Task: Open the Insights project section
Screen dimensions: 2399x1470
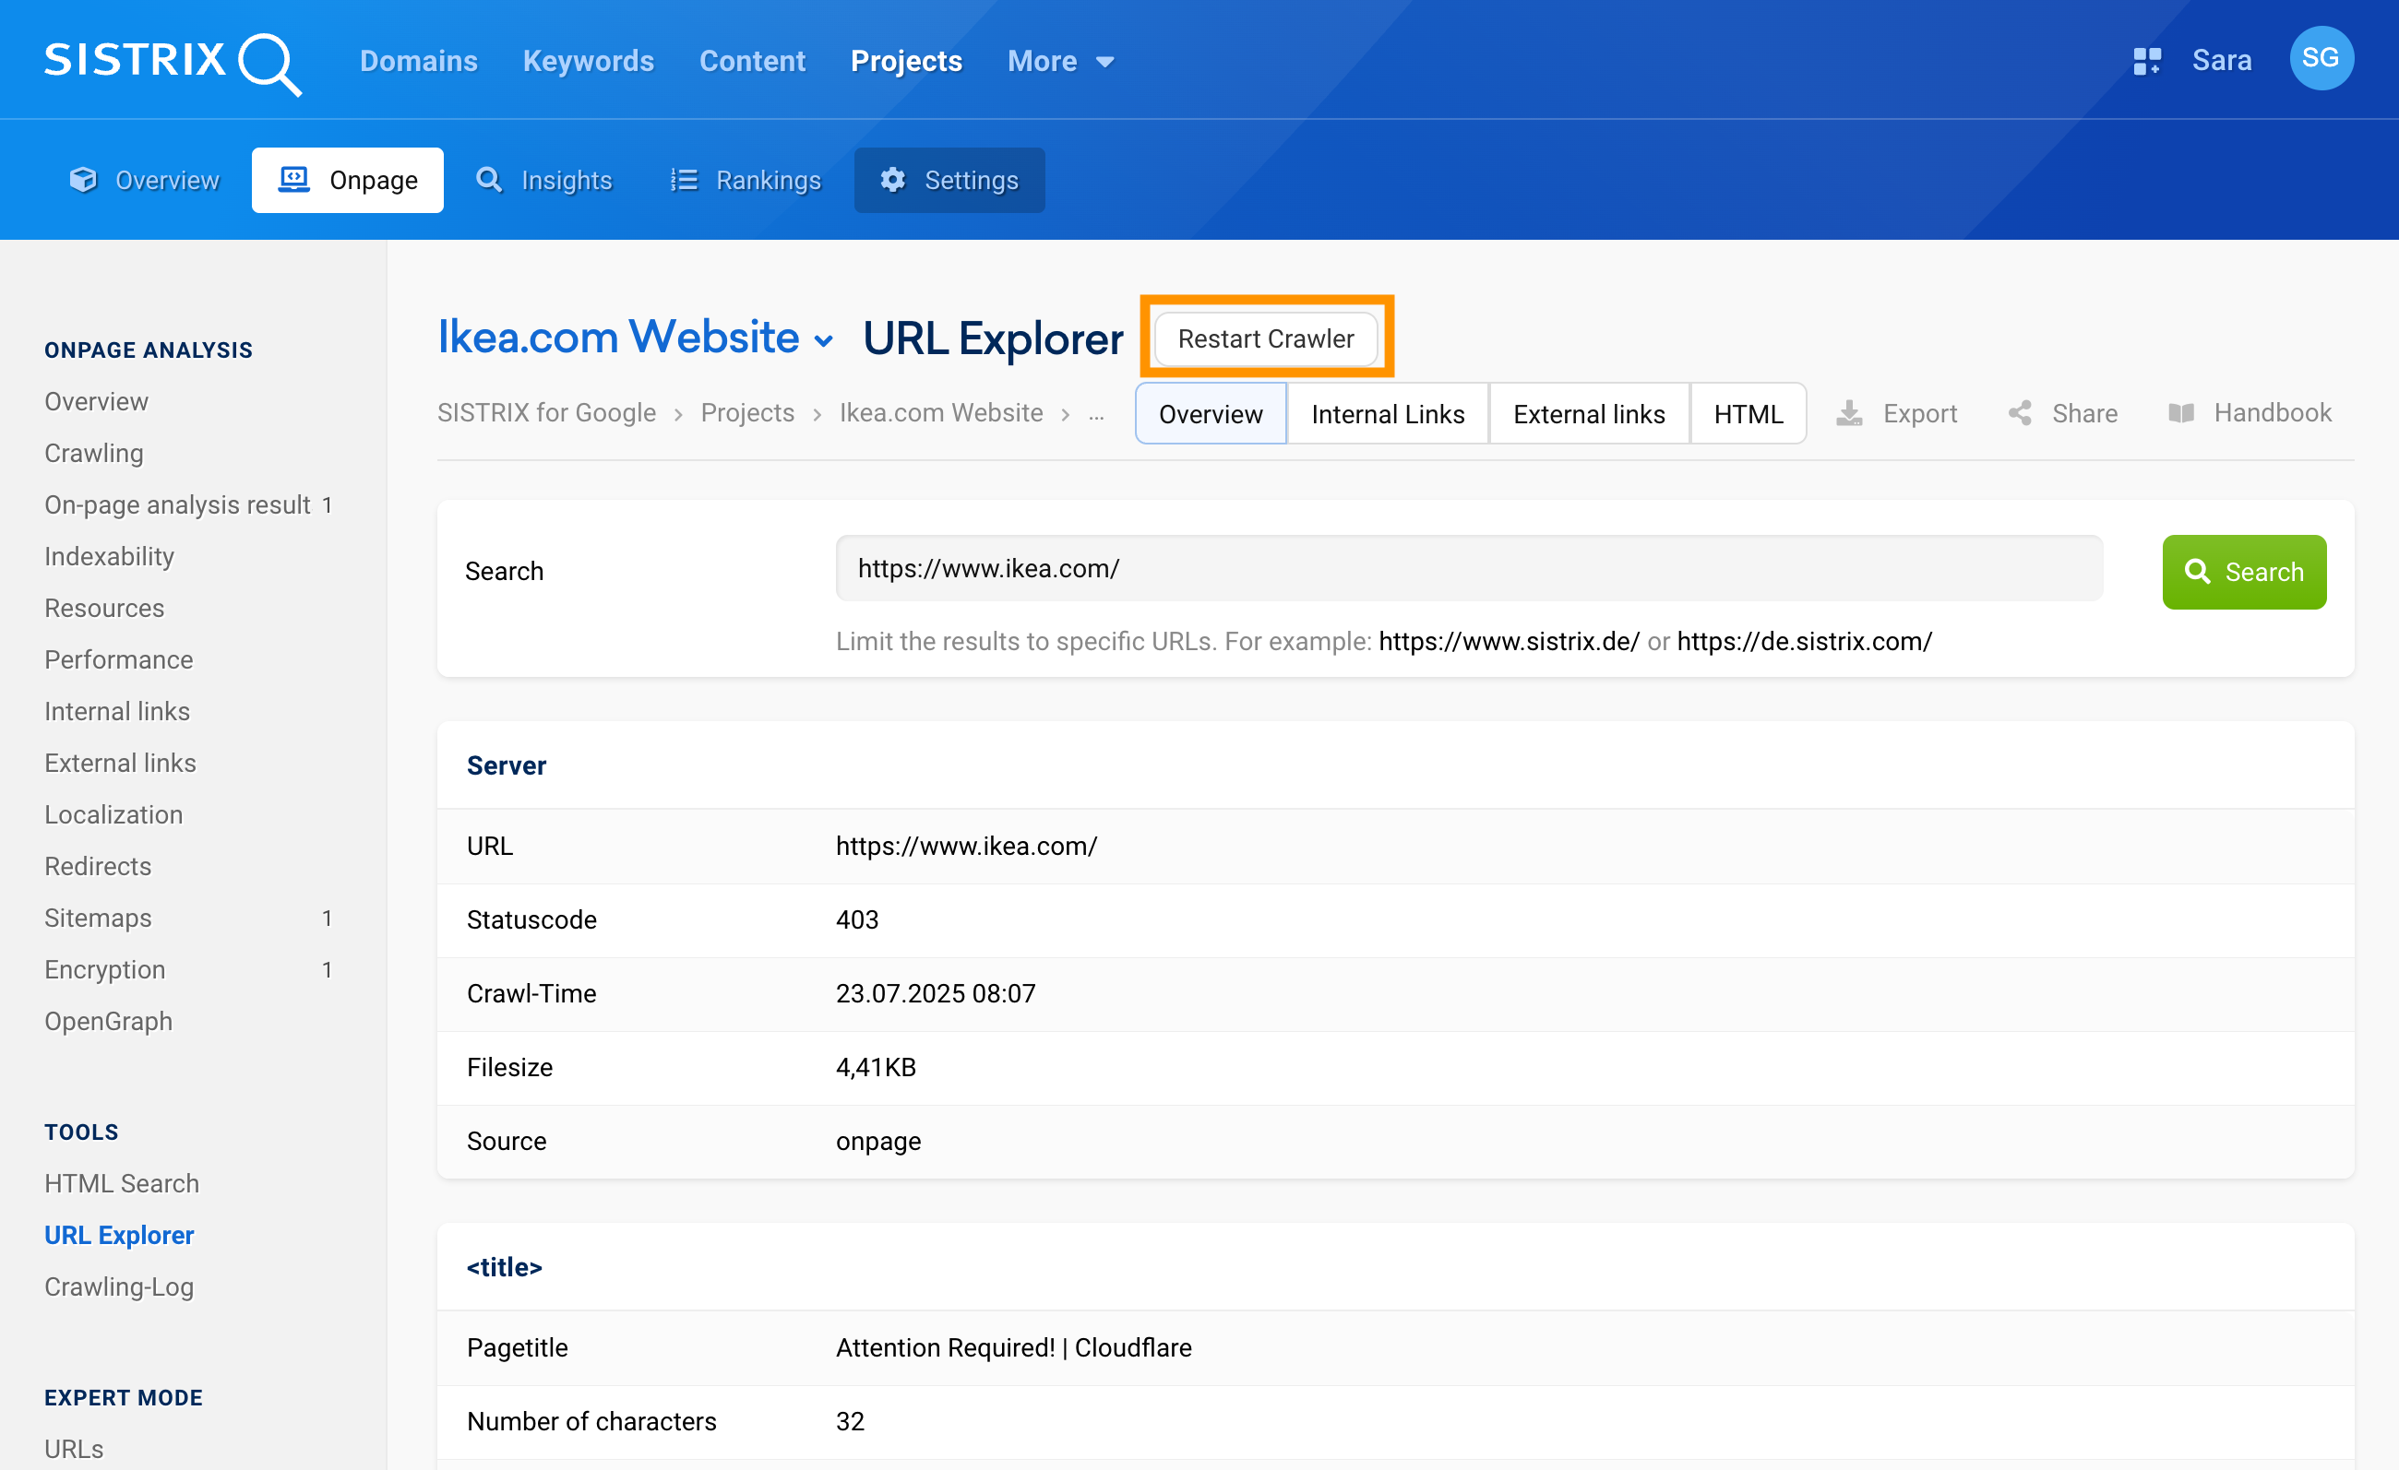Action: point(543,180)
